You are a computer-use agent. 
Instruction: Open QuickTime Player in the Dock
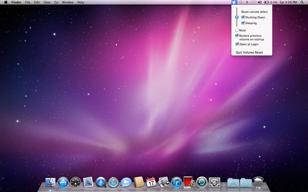coord(101,182)
